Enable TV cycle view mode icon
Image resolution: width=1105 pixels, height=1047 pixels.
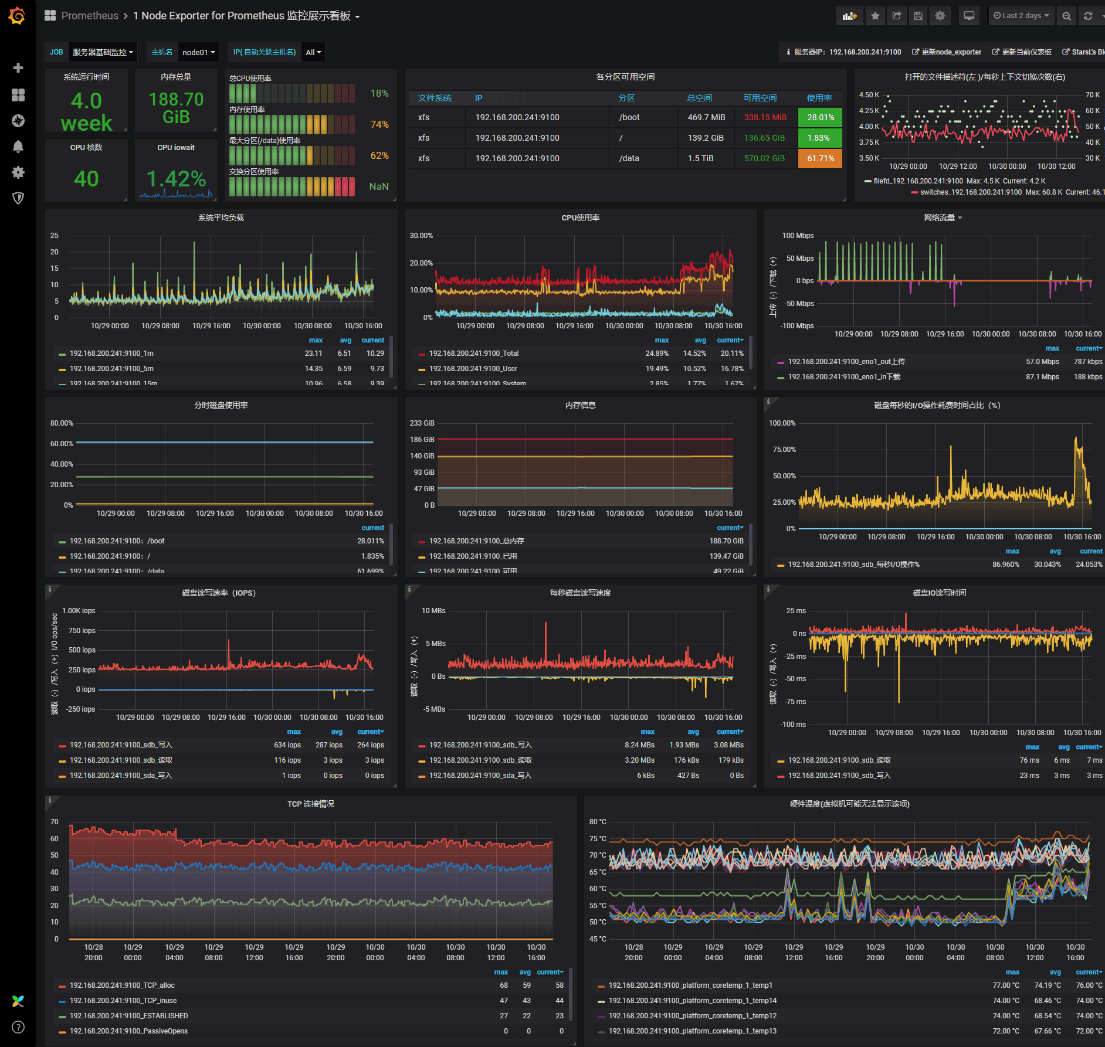tap(969, 16)
